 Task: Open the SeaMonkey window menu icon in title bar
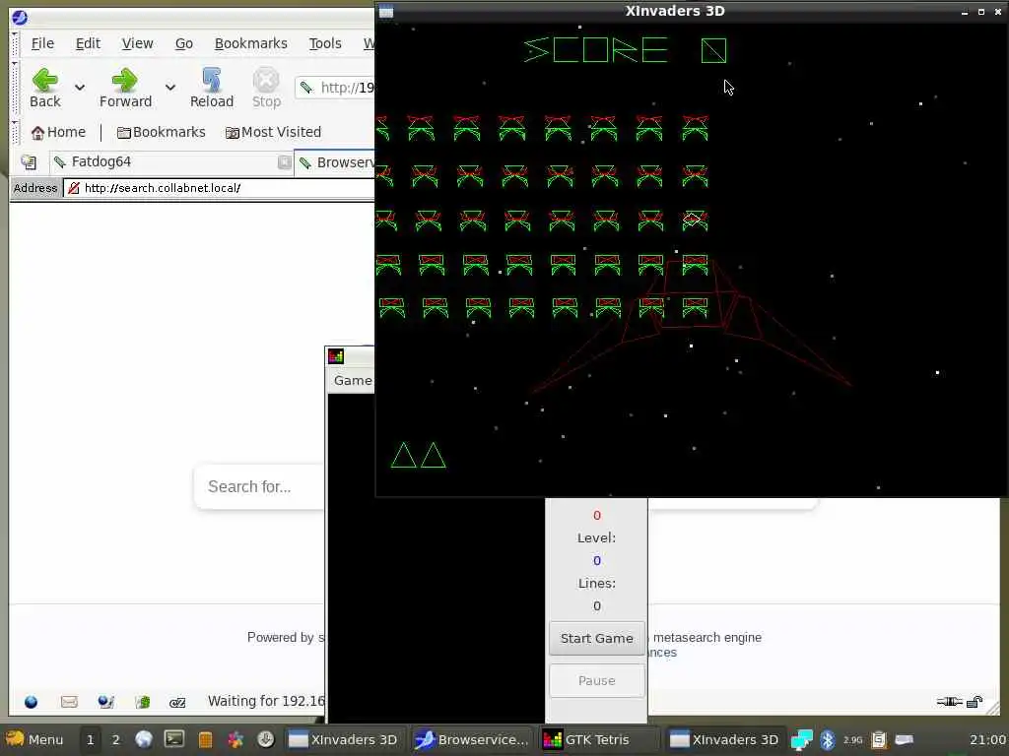tap(20, 18)
